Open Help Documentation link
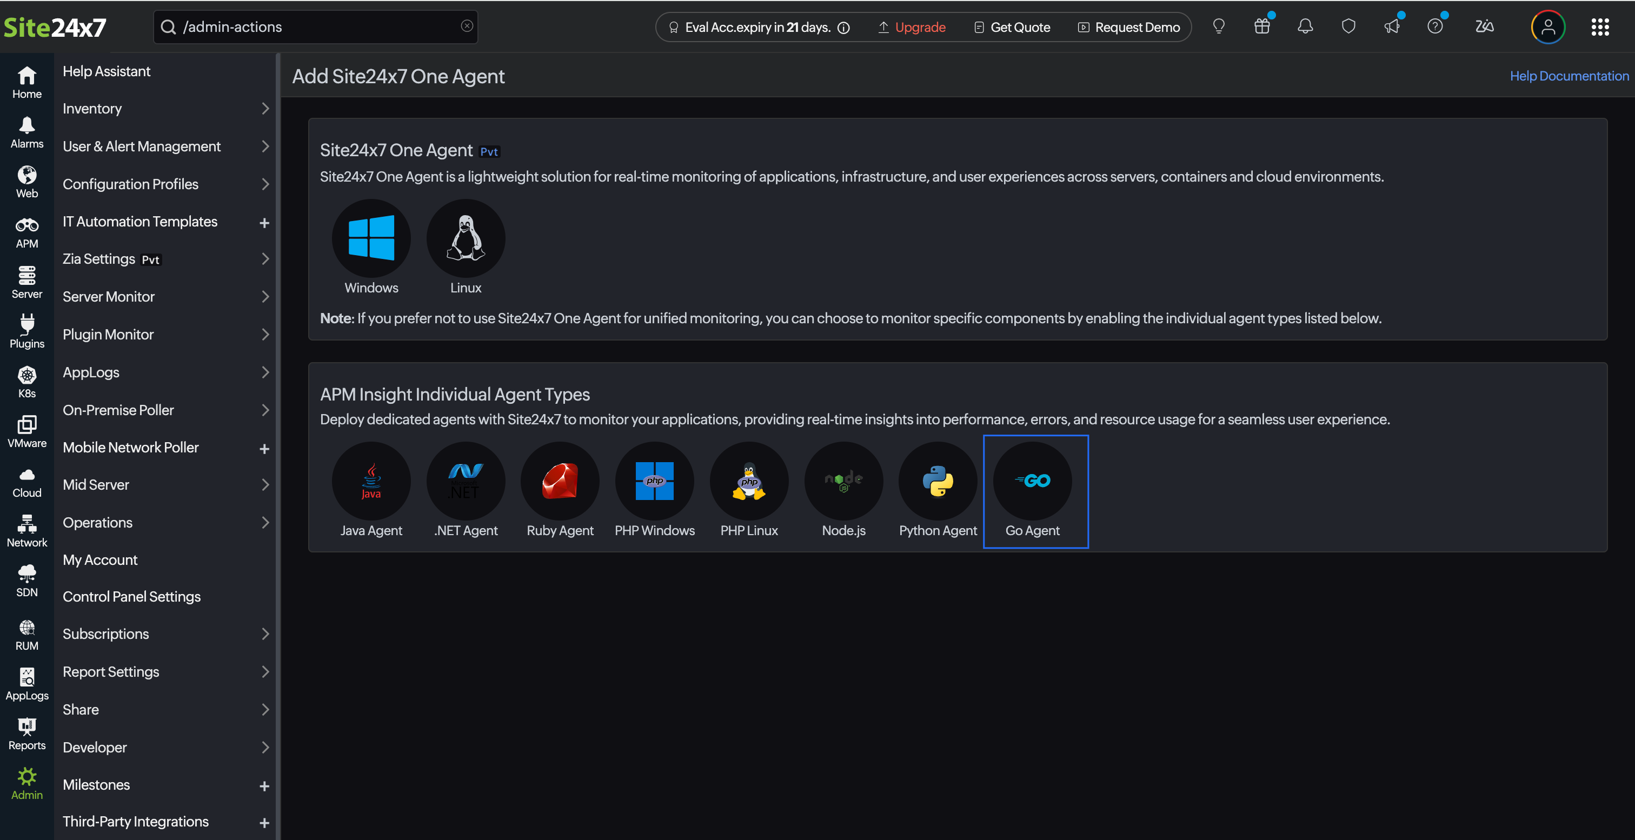The height and width of the screenshot is (840, 1635). coord(1568,76)
